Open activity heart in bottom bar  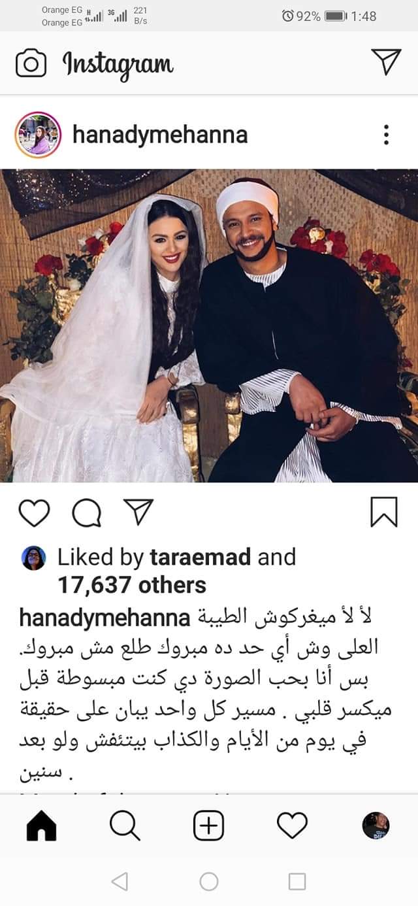[x=292, y=826]
